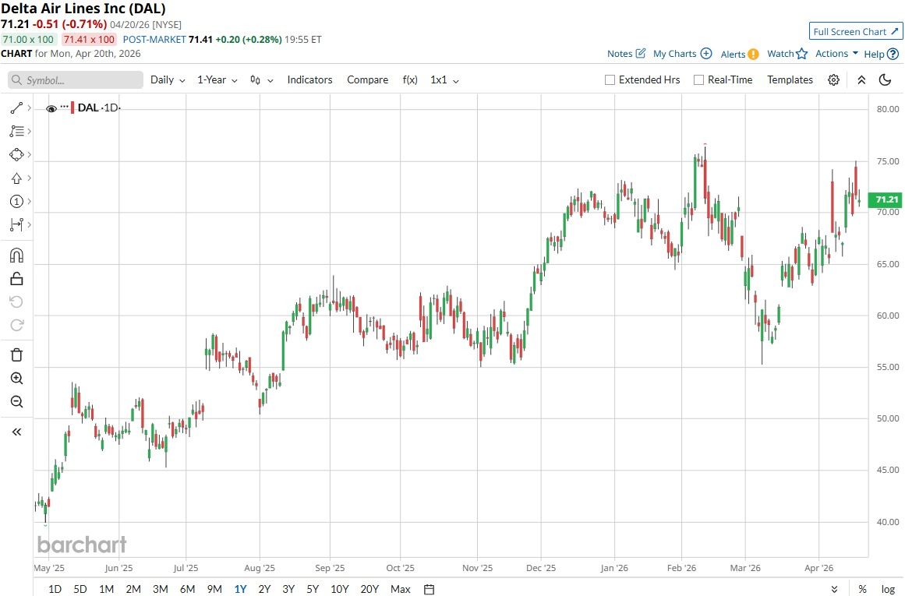Screen dimensions: 905x596
Task: Click the DAL series color swatch
Action: (x=72, y=108)
